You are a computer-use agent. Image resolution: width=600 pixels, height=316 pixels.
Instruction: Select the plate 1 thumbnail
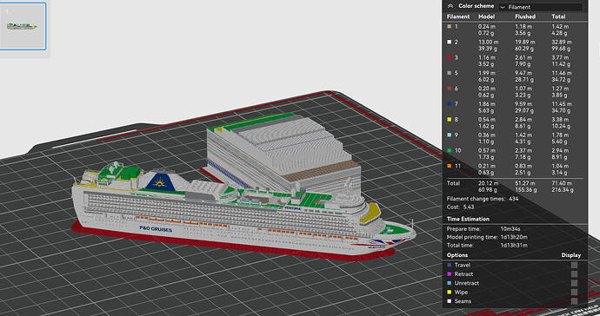[23, 26]
